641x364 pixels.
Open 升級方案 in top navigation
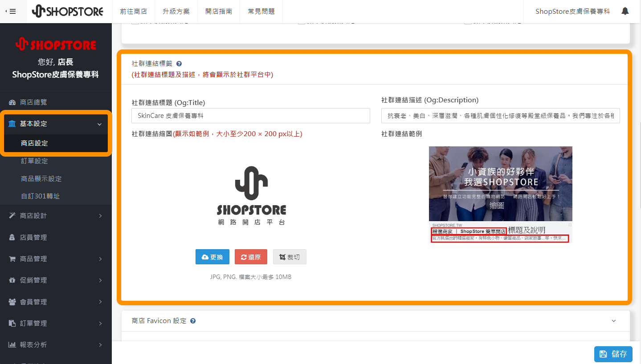176,12
